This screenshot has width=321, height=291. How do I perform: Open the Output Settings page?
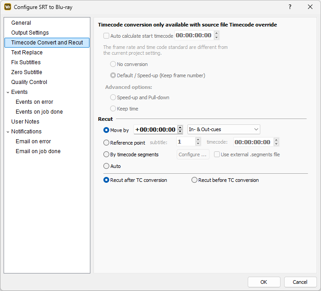click(x=30, y=33)
